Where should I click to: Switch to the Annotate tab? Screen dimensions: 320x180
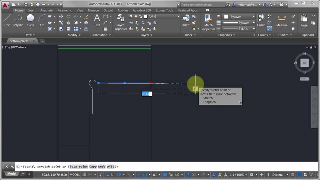click(x=46, y=10)
